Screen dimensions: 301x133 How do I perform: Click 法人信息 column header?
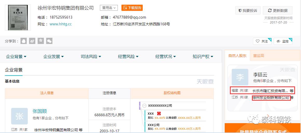47,93
